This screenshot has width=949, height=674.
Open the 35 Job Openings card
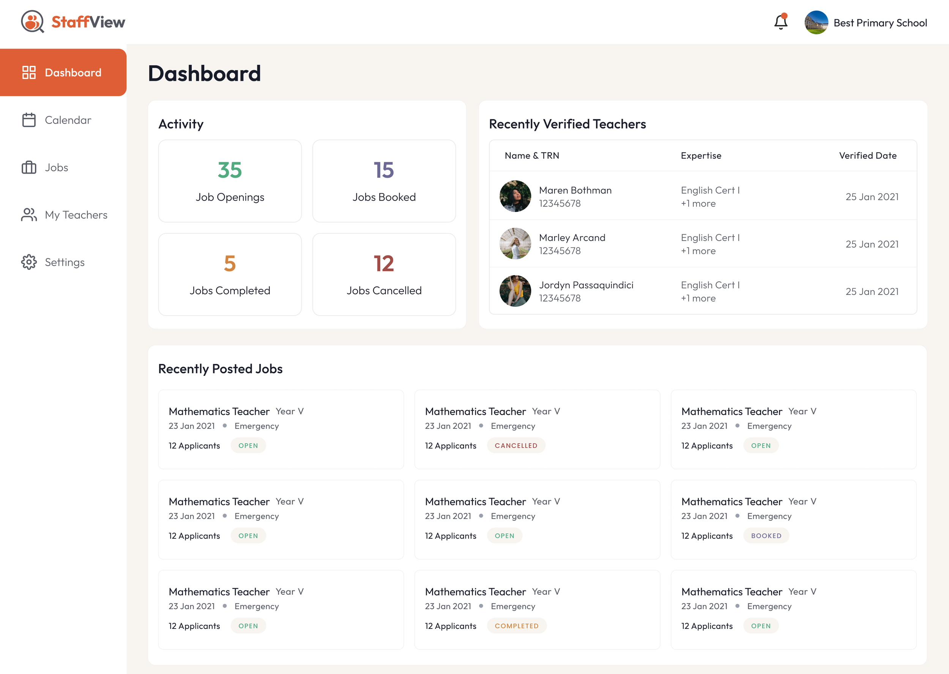230,181
